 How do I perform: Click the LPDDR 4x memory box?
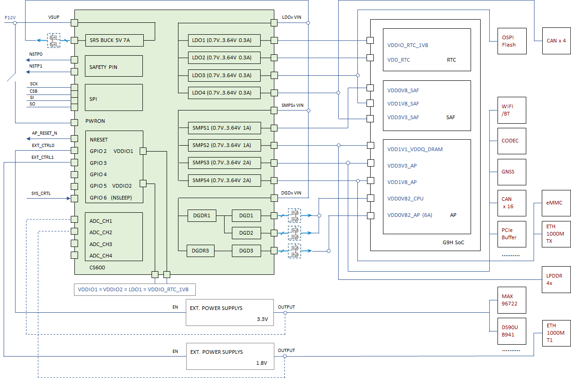556,279
